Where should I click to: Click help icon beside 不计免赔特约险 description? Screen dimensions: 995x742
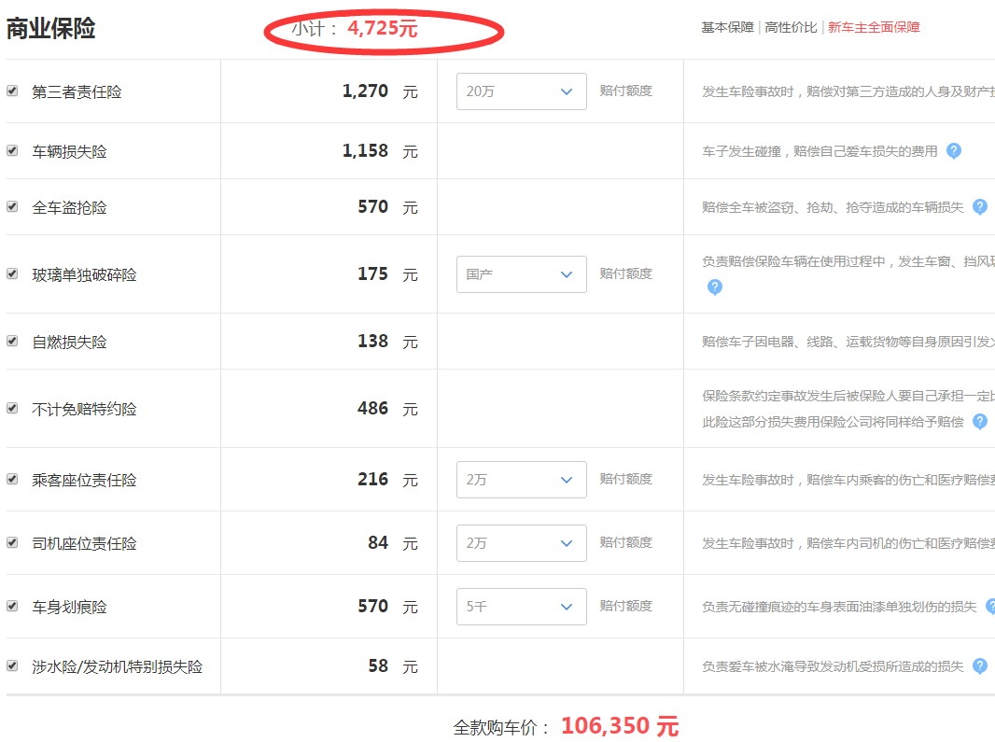pyautogui.click(x=980, y=422)
